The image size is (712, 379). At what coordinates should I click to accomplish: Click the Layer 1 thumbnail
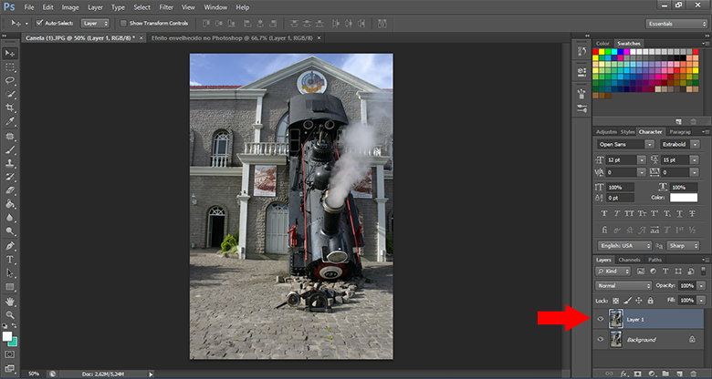[x=615, y=320]
